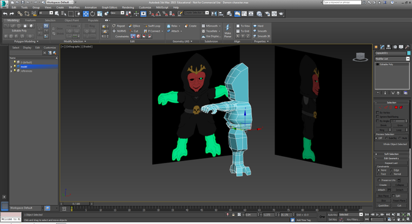Open the Workspace Default dropdown in title bar
Viewport: 412px width, 224px height.
point(60,2)
